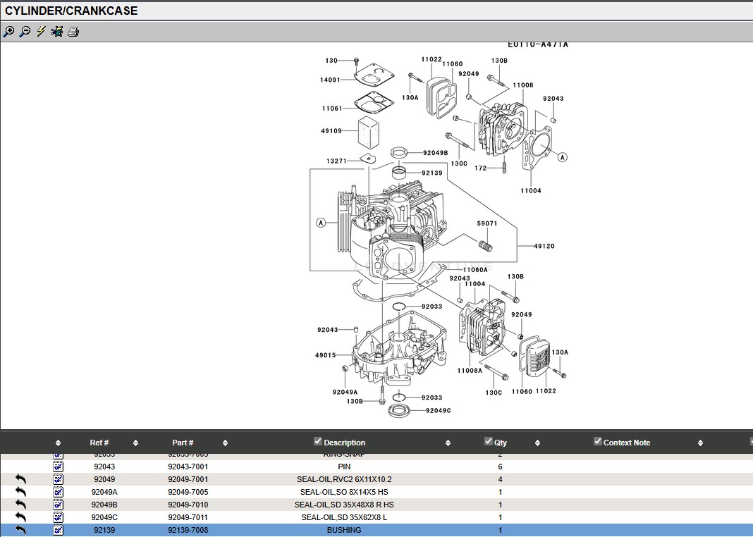
Task: Disable the Context Note column checkbox
Action: (x=598, y=442)
